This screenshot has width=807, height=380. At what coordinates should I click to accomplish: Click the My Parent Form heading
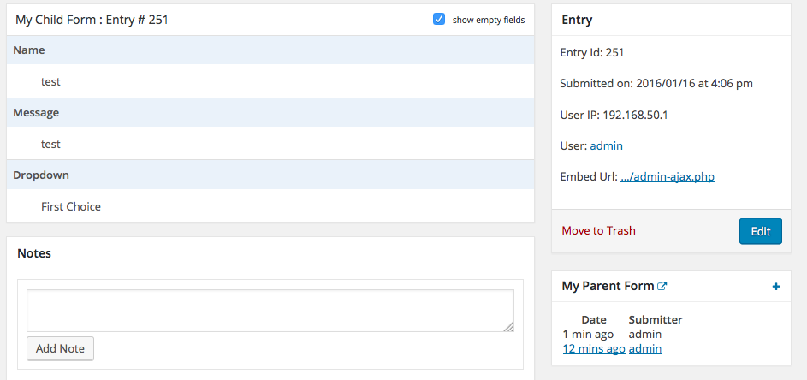[608, 286]
